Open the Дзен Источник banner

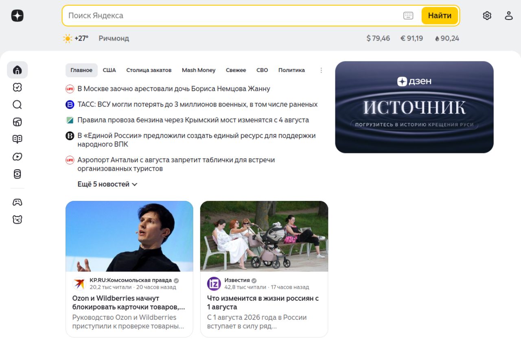(414, 107)
